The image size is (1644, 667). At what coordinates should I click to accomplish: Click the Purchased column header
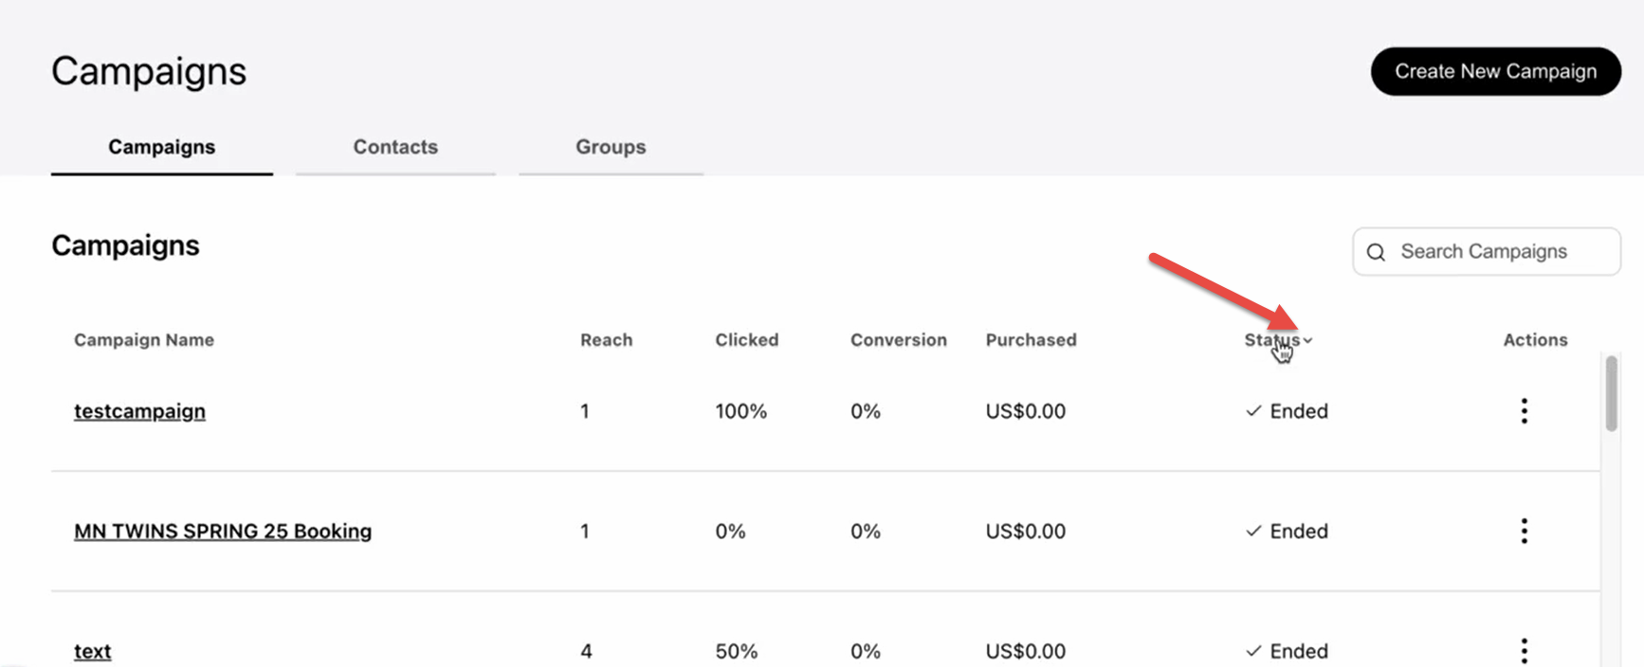coord(1031,340)
